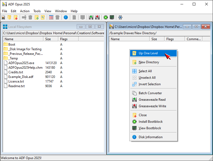213x161 pixels.
Task: Click the Greaseweazle Read toolbar icon, green arrow
Action: (x=91, y=17)
